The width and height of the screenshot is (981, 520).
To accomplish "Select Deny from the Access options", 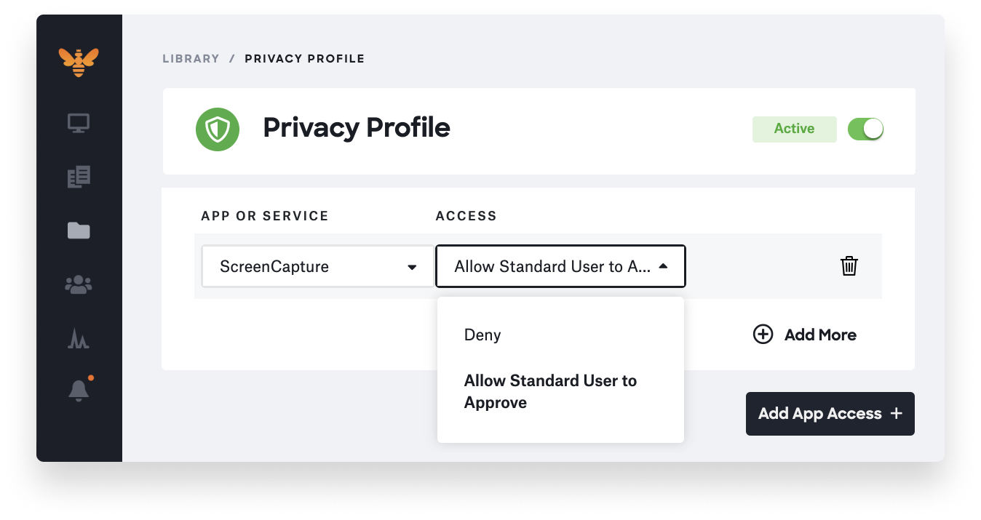I will [x=482, y=335].
